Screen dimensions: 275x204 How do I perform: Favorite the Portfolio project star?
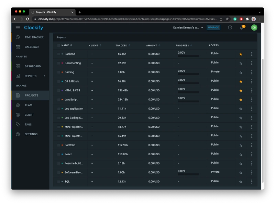241,145
